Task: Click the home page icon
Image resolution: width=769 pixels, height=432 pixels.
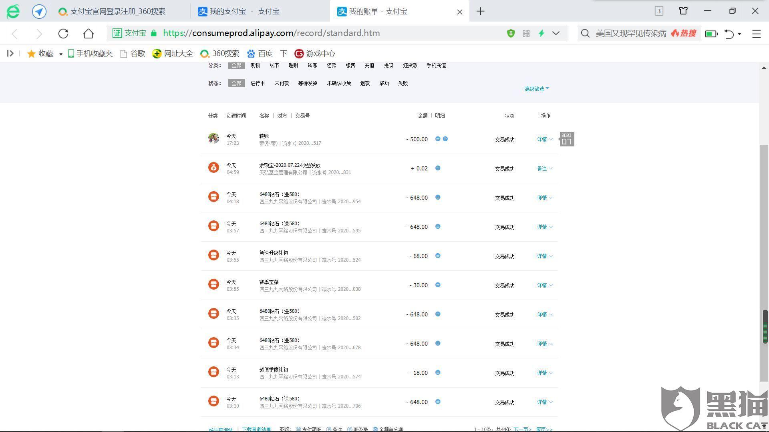Action: pos(89,34)
